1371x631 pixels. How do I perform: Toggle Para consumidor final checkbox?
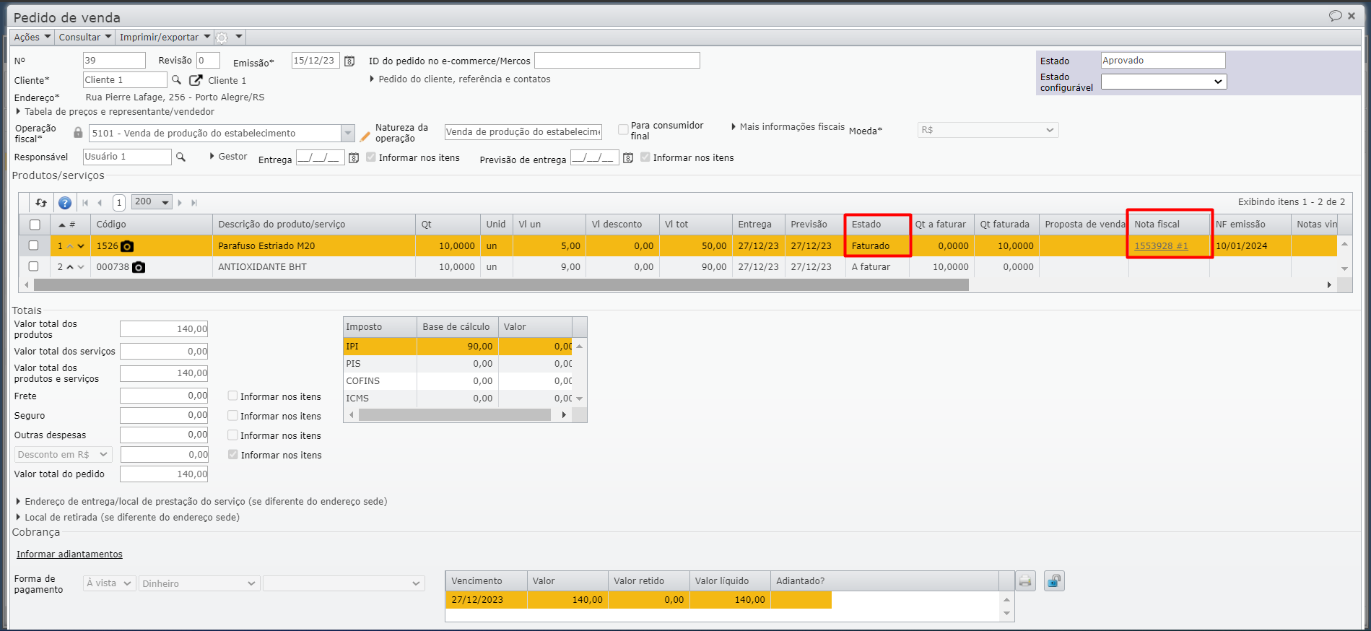[623, 130]
